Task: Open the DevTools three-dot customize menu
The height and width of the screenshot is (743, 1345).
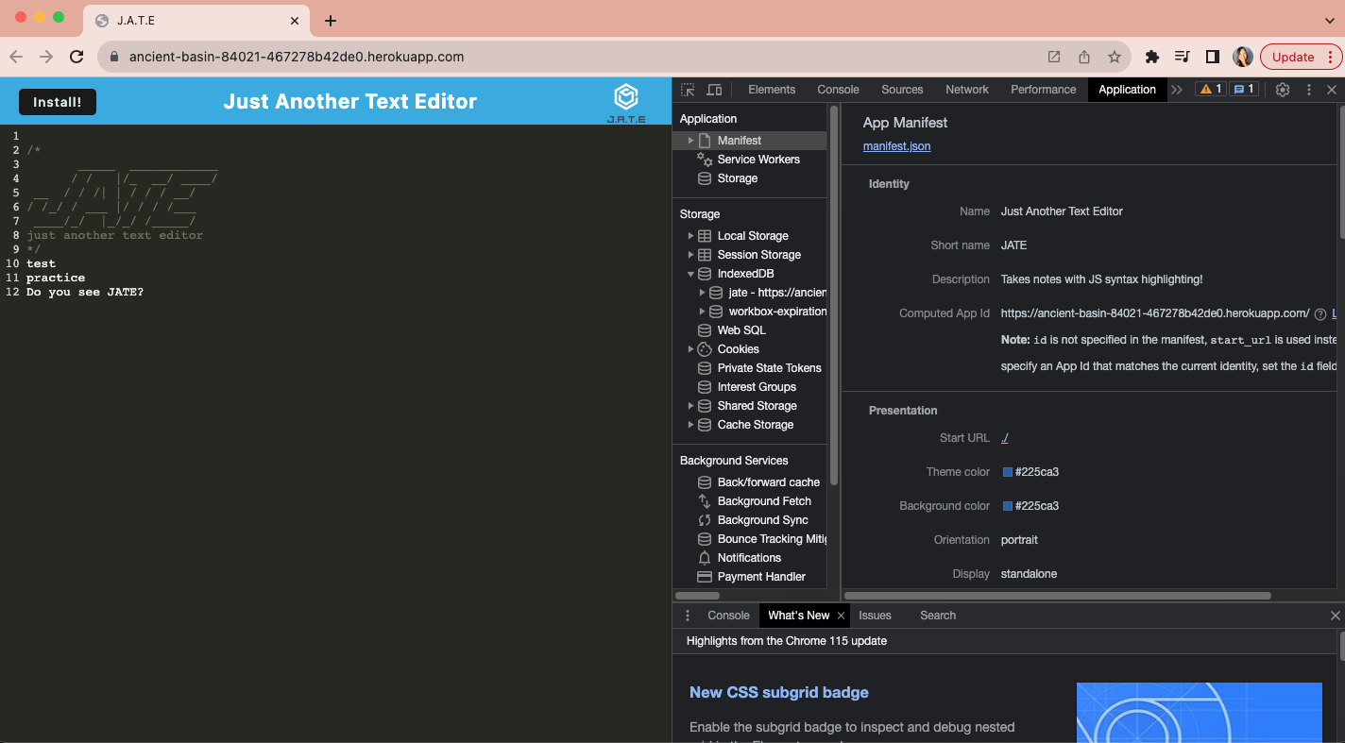Action: [x=1308, y=90]
